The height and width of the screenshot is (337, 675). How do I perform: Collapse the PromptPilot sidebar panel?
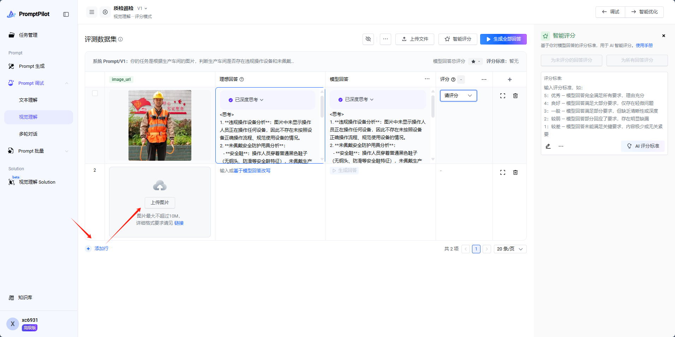[66, 14]
